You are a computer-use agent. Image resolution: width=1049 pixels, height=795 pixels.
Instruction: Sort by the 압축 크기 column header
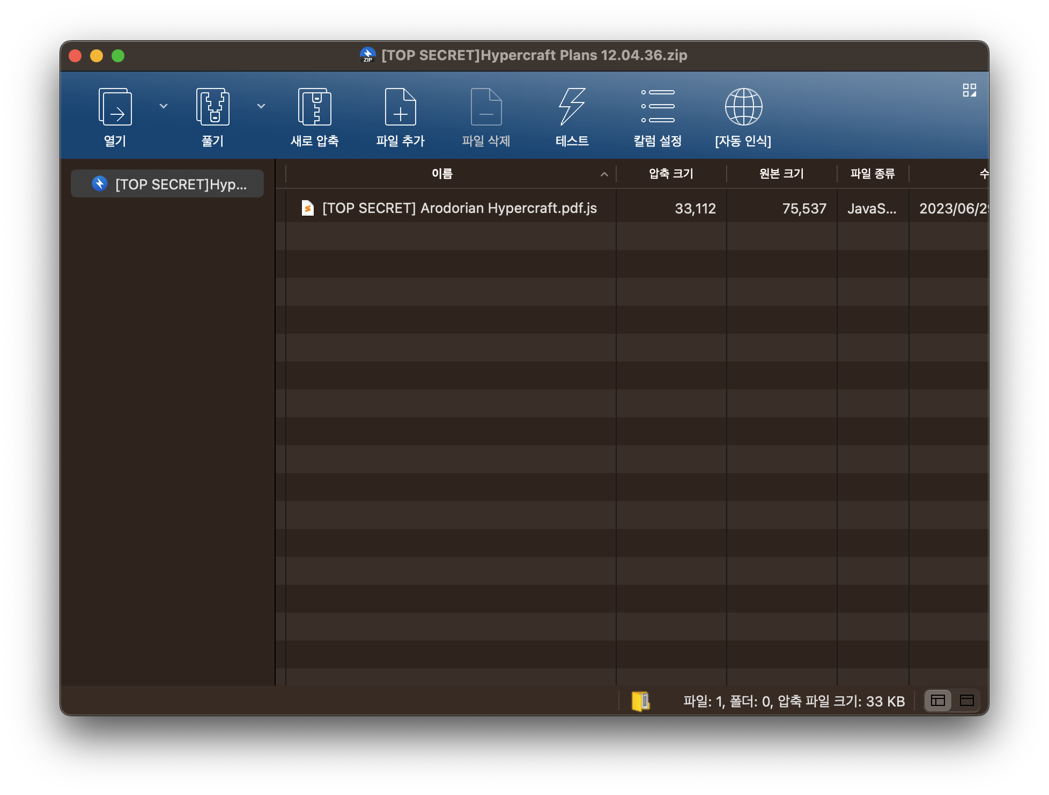pyautogui.click(x=671, y=174)
